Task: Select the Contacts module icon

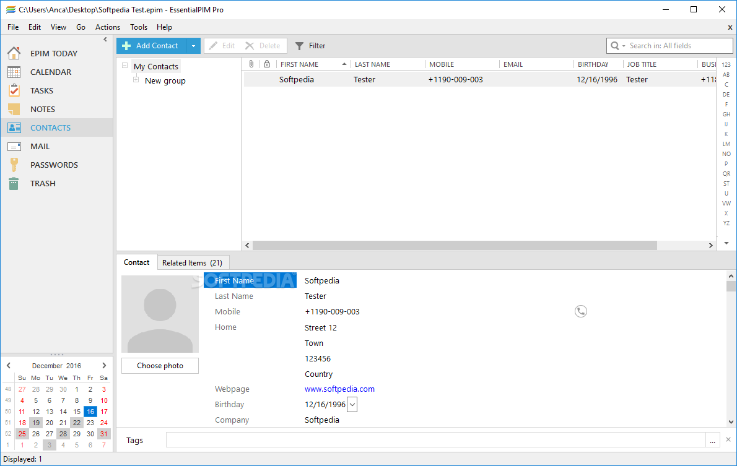Action: pos(14,127)
